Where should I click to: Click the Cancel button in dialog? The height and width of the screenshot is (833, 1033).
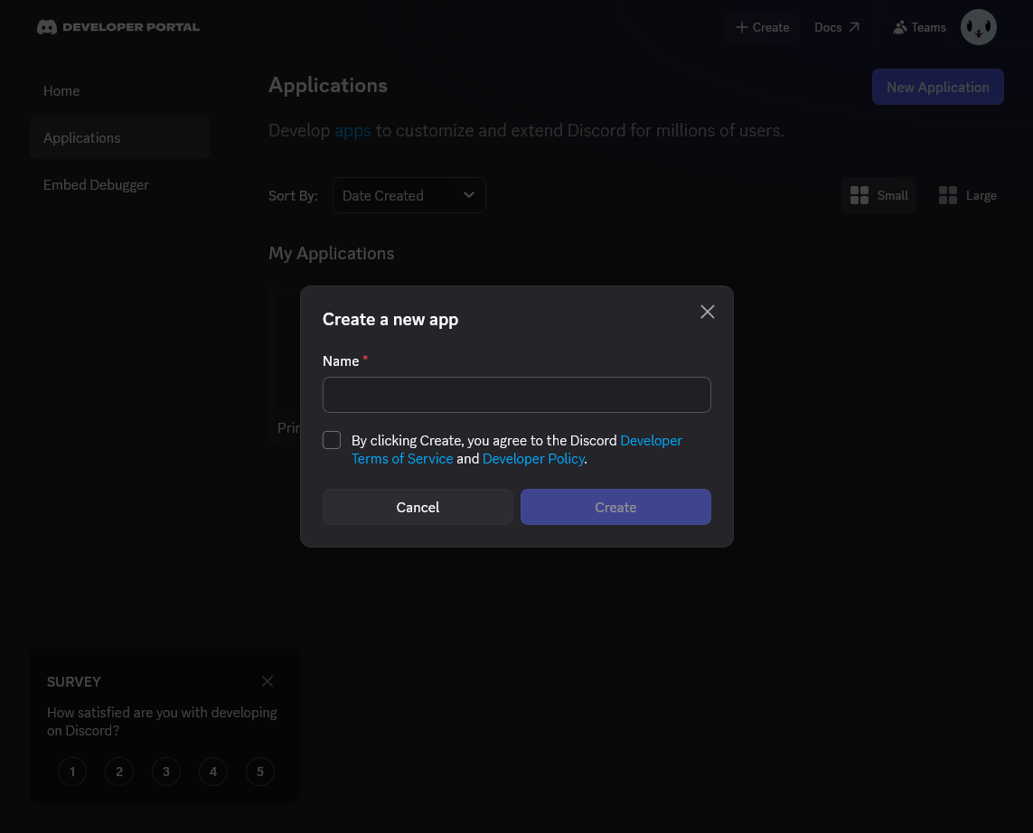(x=418, y=507)
